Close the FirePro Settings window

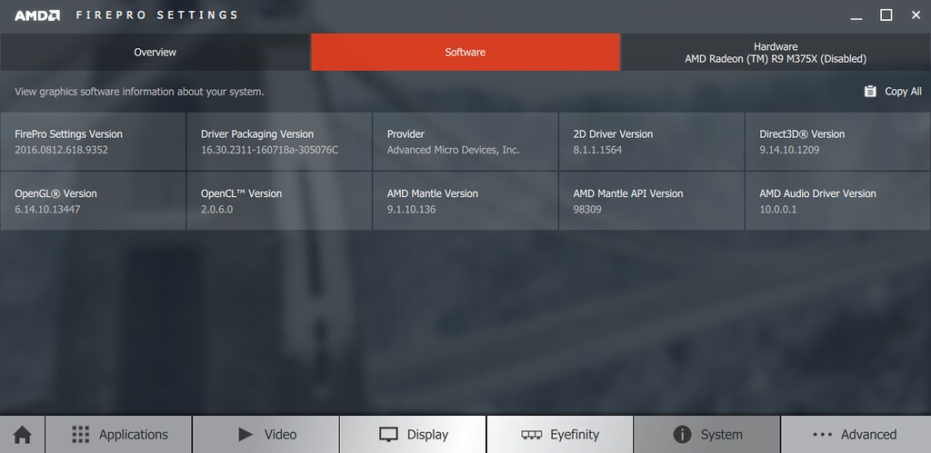pyautogui.click(x=916, y=15)
